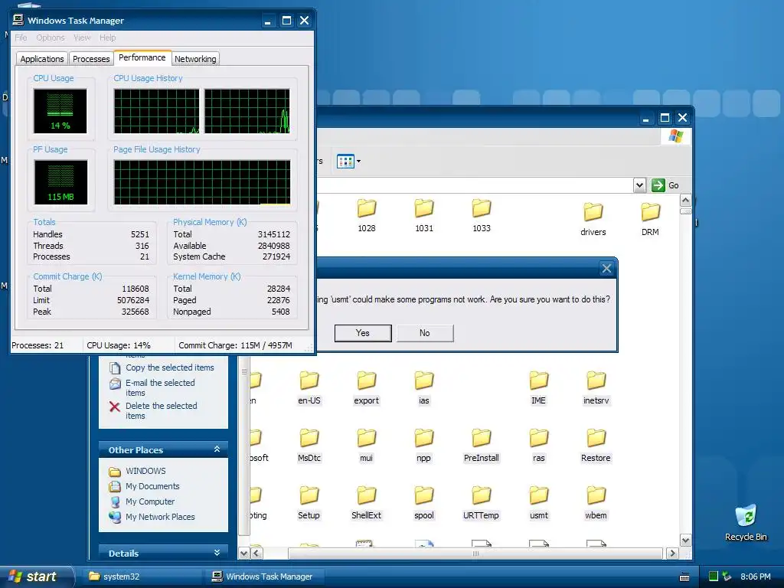Select the wbem folder
784x588 pixels.
coord(596,502)
